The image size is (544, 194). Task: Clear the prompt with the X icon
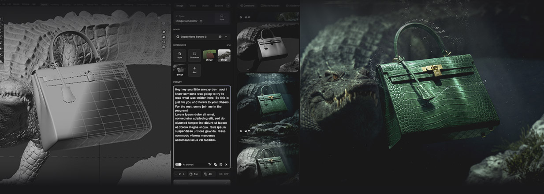pos(227,165)
